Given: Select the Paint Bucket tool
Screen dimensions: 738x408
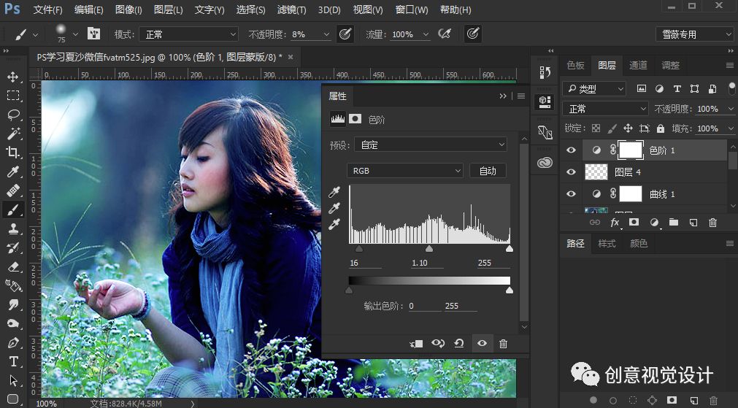Looking at the screenshot, I should [12, 285].
